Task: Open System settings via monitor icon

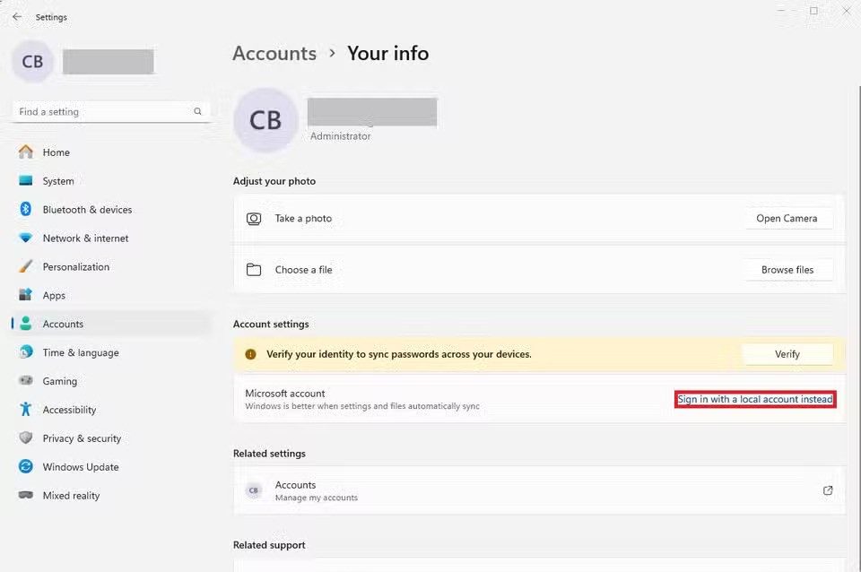Action: (26, 181)
